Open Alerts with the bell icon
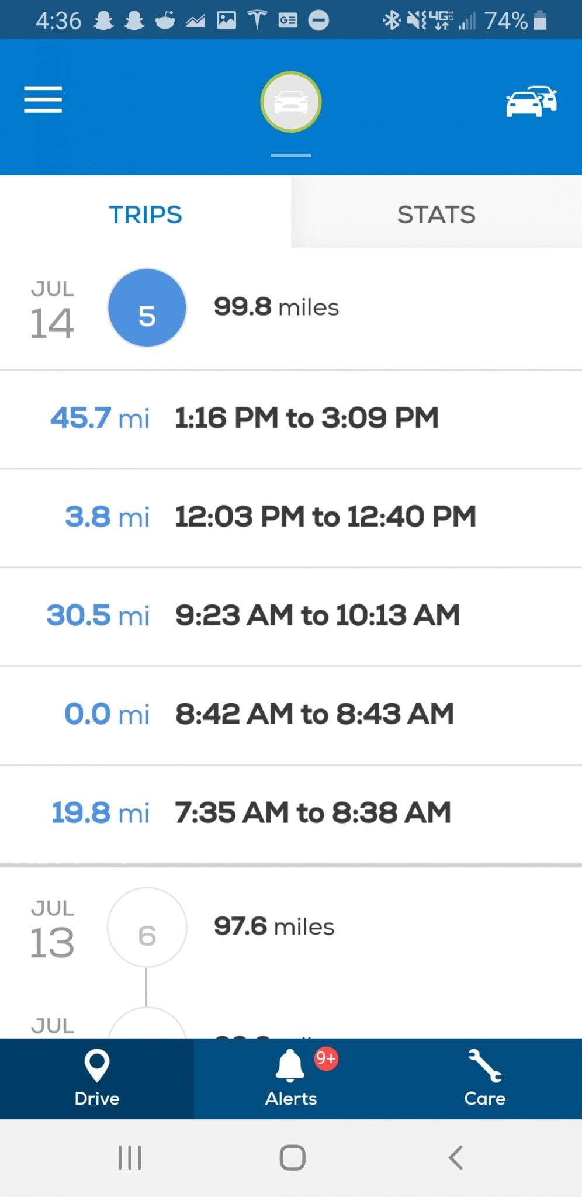The width and height of the screenshot is (582, 1197). [x=291, y=1078]
